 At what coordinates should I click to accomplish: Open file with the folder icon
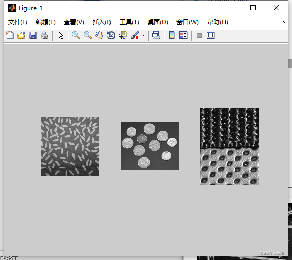tap(21, 35)
